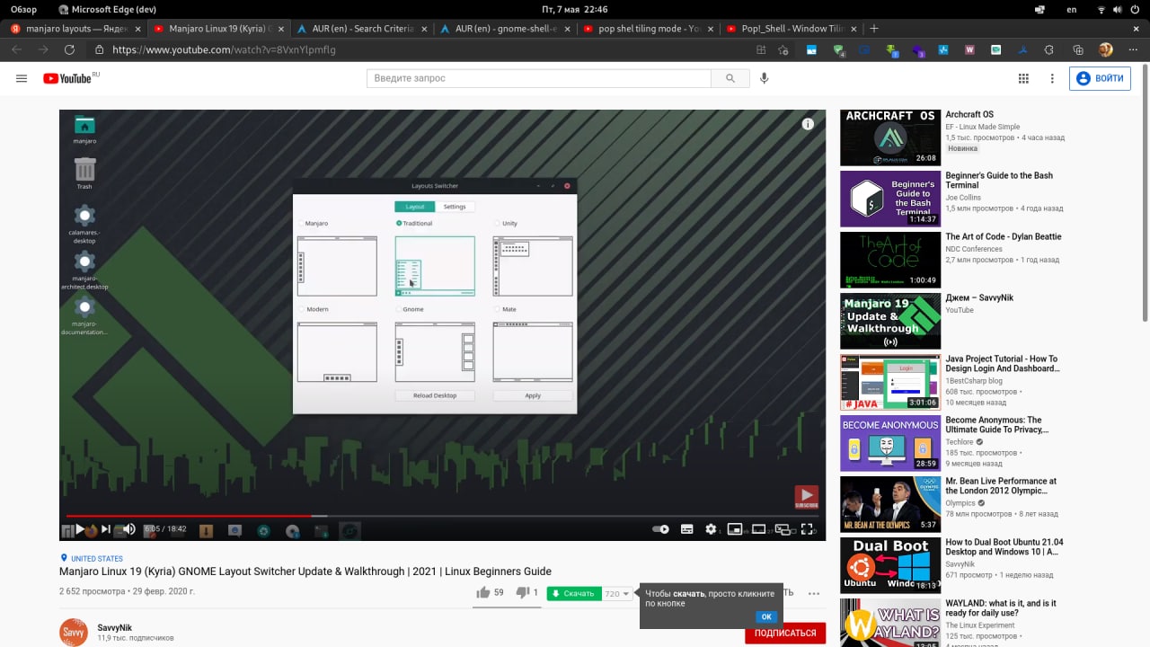Skip to the next video
1150x647 pixels.
click(x=106, y=529)
